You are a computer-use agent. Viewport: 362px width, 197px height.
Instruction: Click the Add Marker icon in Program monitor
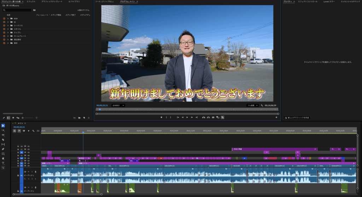(x=161, y=117)
